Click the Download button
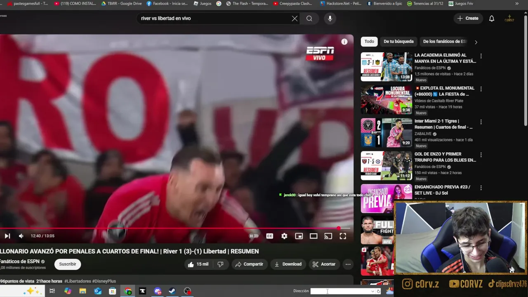Image resolution: width=528 pixels, height=297 pixels. click(288, 264)
